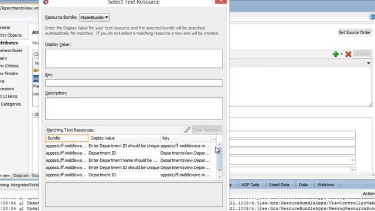The height and width of the screenshot is (211, 375).
Task: Expand the dropdown arrow below the Override button
Action: coord(369,63)
